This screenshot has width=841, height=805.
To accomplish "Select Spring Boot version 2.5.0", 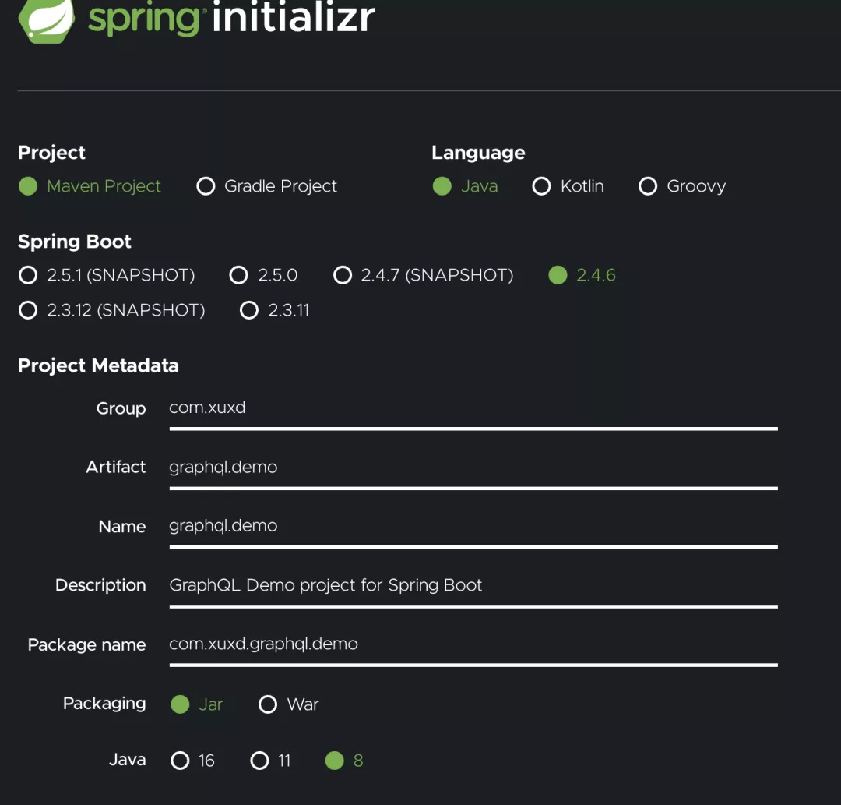I will (238, 275).
